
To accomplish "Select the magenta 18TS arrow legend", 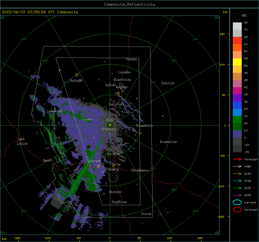I will pyautogui.click(x=237, y=195).
